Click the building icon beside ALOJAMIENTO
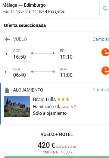 [x=7, y=90]
